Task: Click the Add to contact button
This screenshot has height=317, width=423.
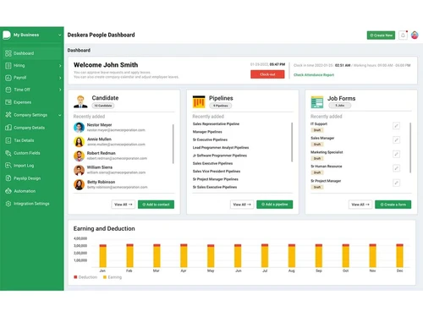Action: coord(156,205)
